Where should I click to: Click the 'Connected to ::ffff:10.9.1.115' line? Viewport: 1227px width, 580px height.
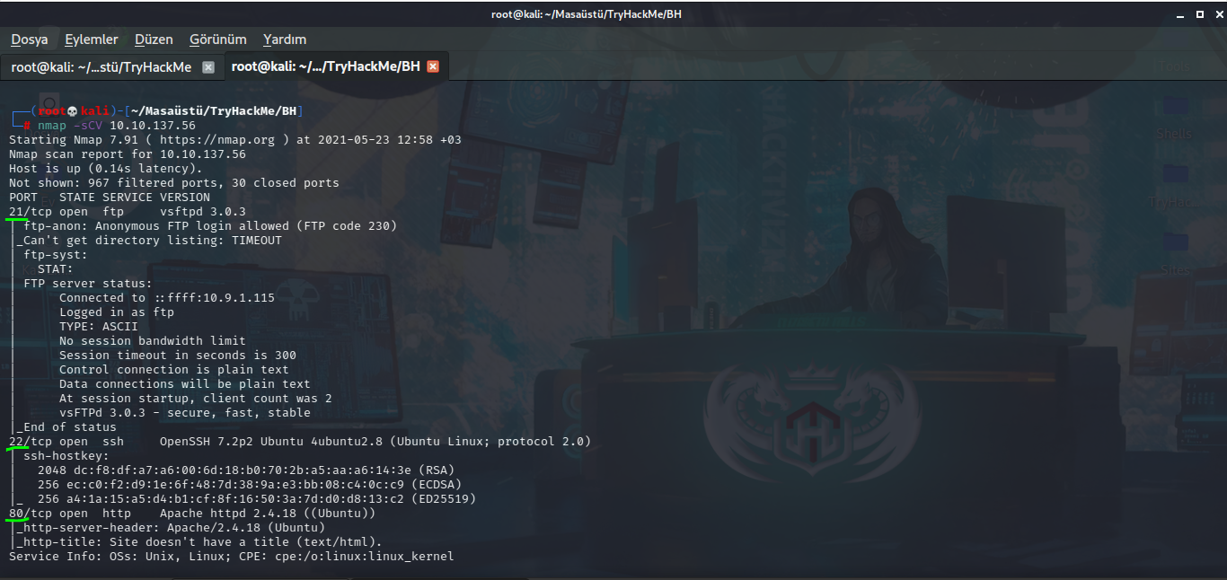tap(167, 298)
